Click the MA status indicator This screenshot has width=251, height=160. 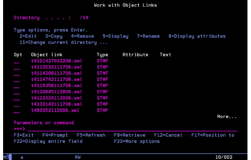tap(6, 157)
